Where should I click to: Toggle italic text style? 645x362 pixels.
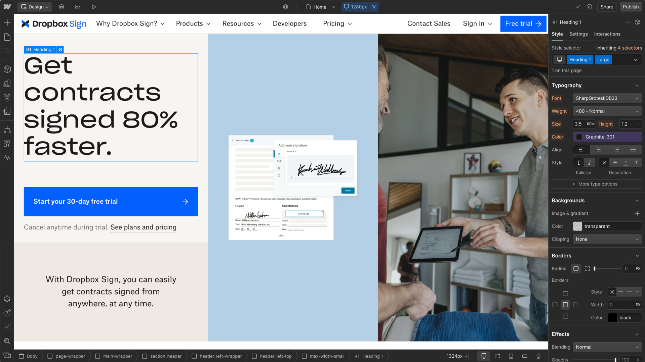pos(589,163)
